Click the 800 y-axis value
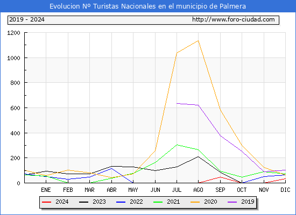This screenshot has height=215, width=296. [x=15, y=83]
